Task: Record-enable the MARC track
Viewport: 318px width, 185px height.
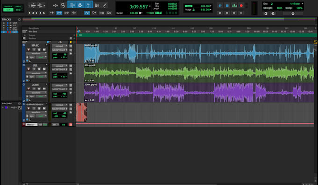Action: [x=29, y=50]
